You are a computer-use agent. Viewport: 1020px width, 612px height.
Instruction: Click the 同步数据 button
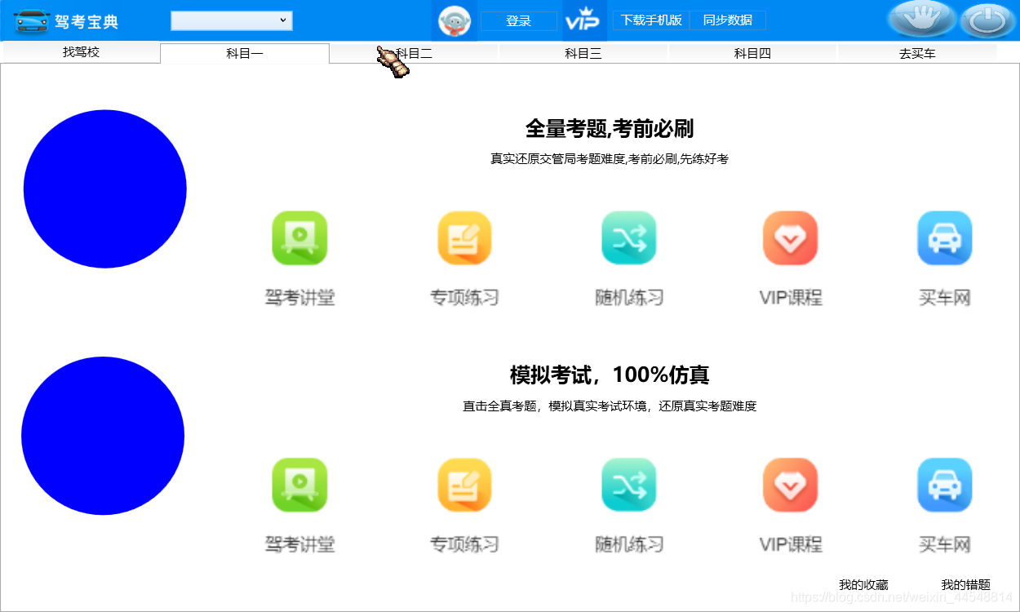coord(728,20)
